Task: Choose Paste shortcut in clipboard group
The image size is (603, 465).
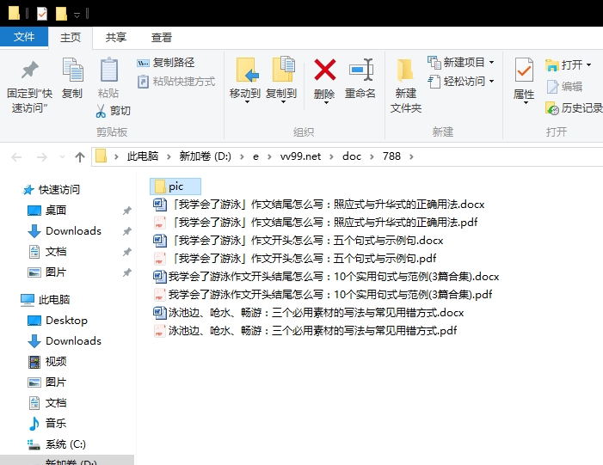Action: pos(175,82)
